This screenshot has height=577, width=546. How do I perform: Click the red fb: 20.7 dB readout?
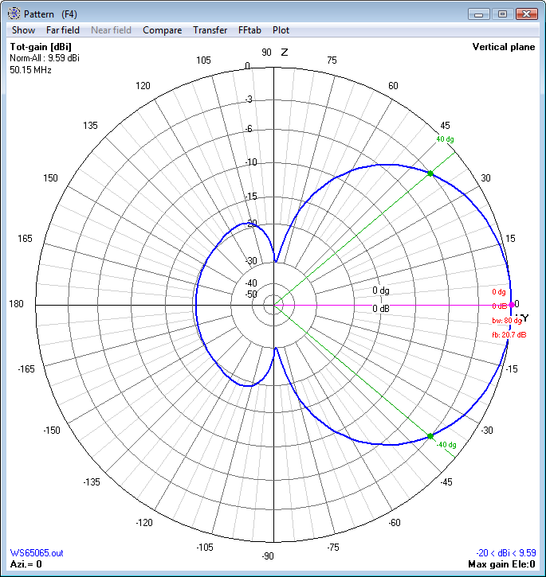coord(509,335)
